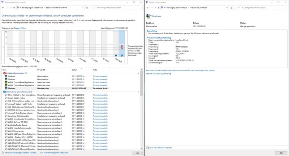Click search field in Details van probleem window
Viewport: 289px width, 156px height.
(261, 8)
